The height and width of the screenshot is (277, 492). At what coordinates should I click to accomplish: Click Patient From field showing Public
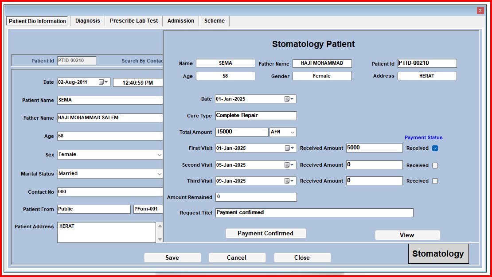click(94, 209)
